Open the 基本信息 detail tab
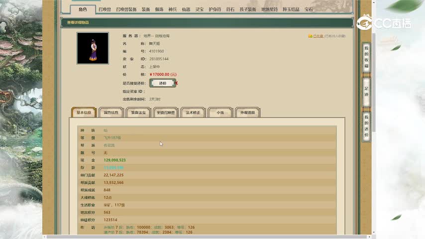Viewport: 425px width, 239px height. (84, 113)
